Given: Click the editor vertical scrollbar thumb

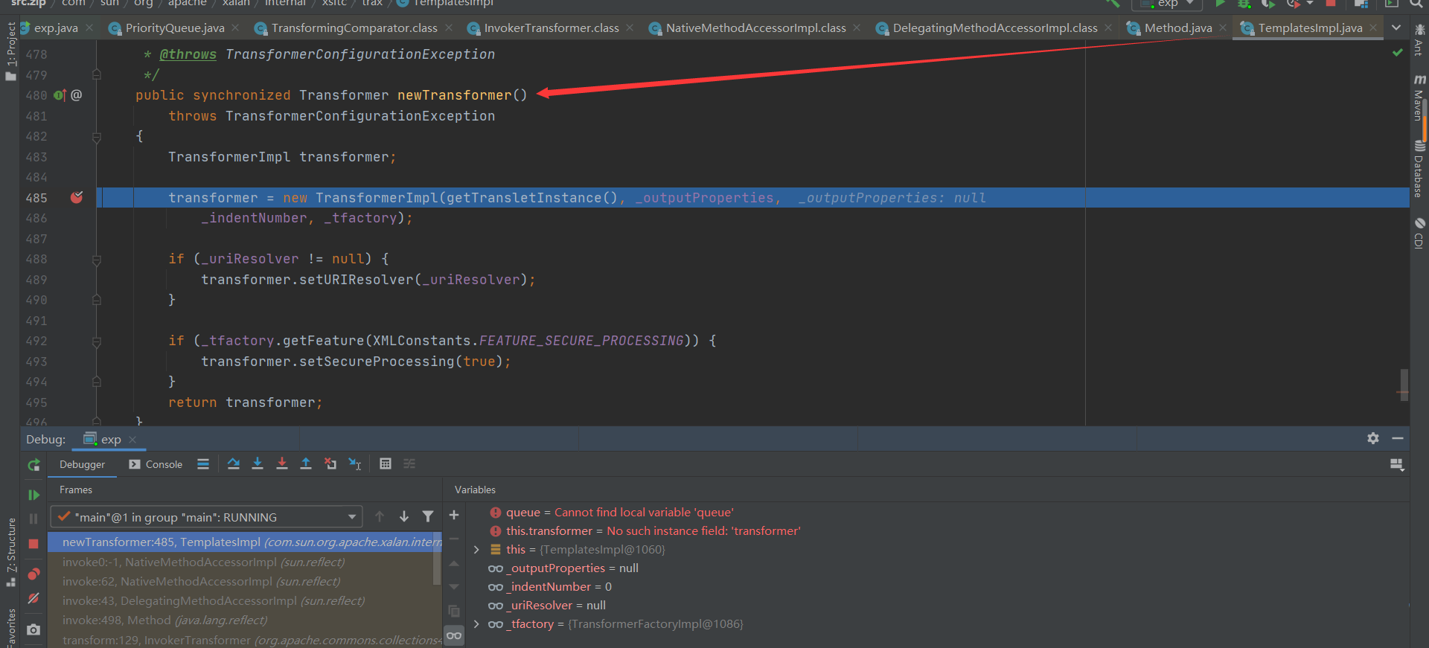Looking at the screenshot, I should (1404, 385).
